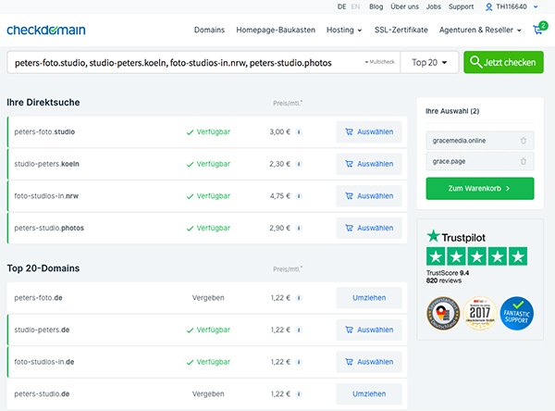
Task: Click Umziehen for peters-foto.de
Action: 369,298
